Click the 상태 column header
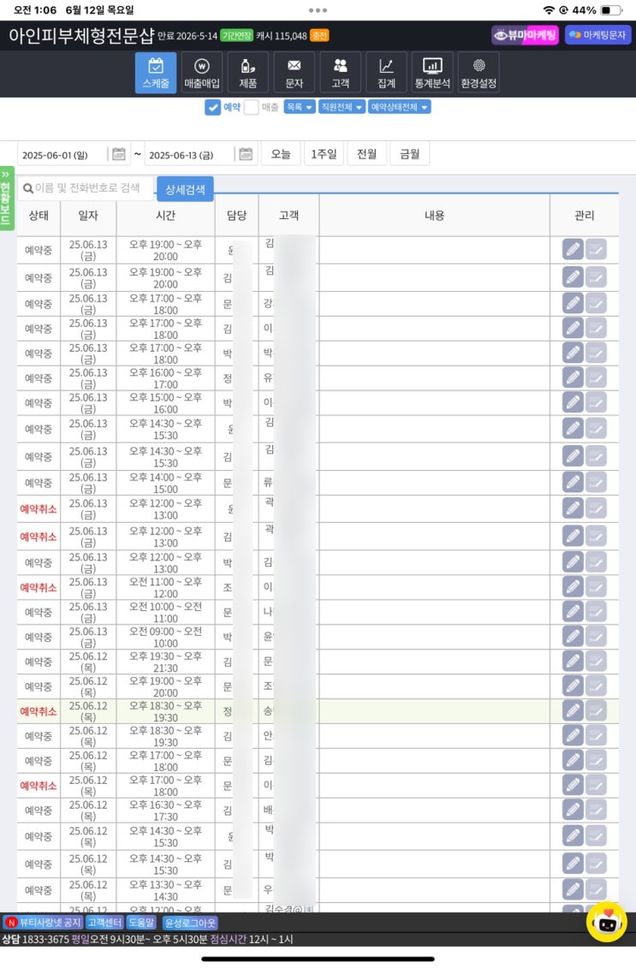Image resolution: width=636 pixels, height=968 pixels. (x=39, y=215)
